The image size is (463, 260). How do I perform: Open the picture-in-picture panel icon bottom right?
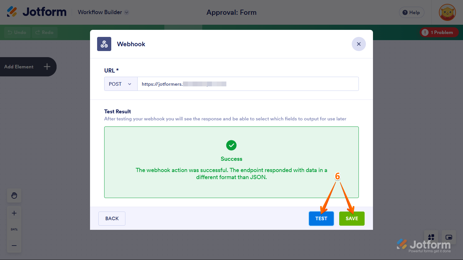coord(449,237)
